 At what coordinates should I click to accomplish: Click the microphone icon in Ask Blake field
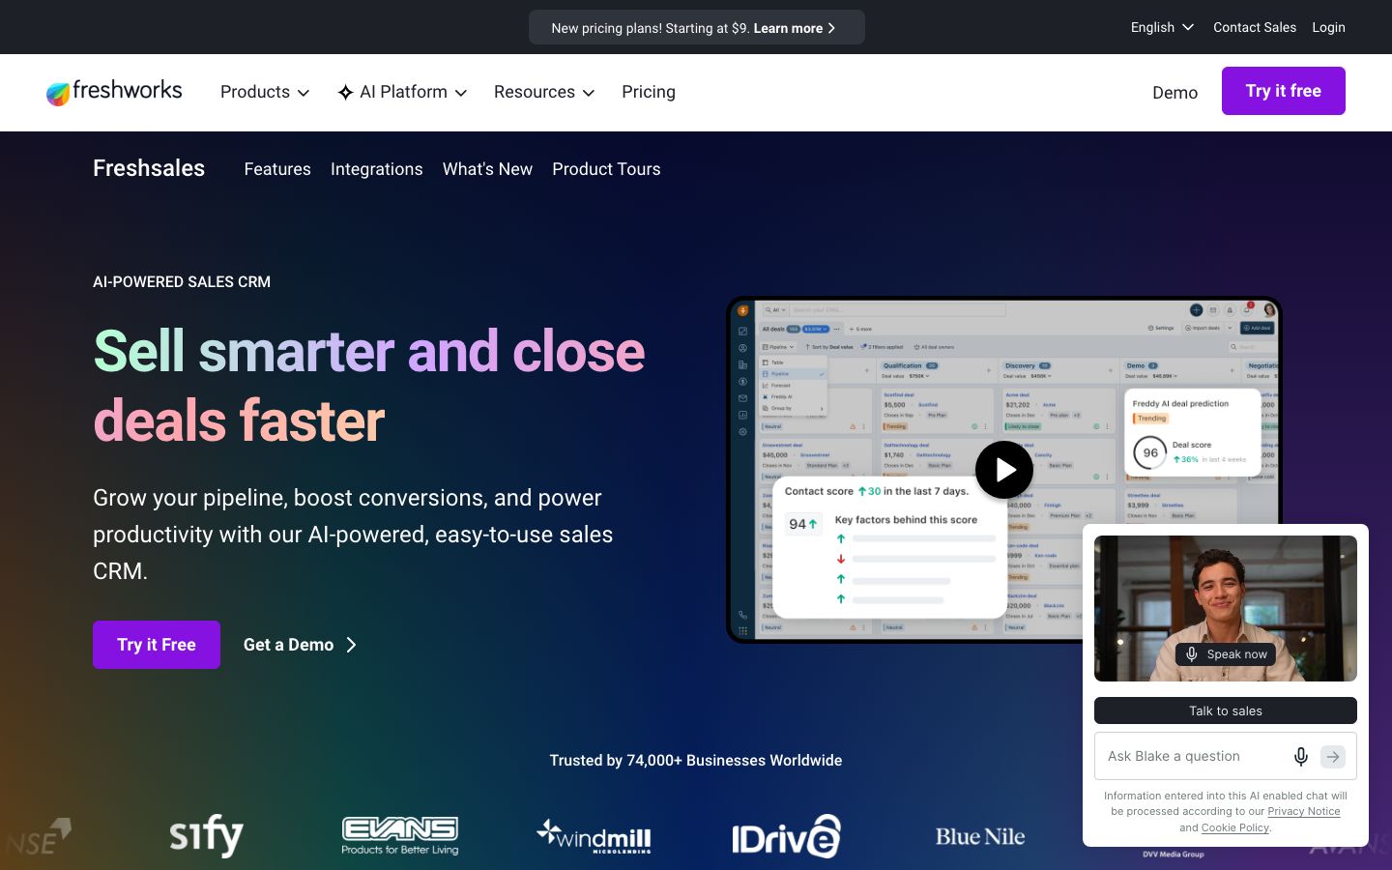pos(1301,756)
